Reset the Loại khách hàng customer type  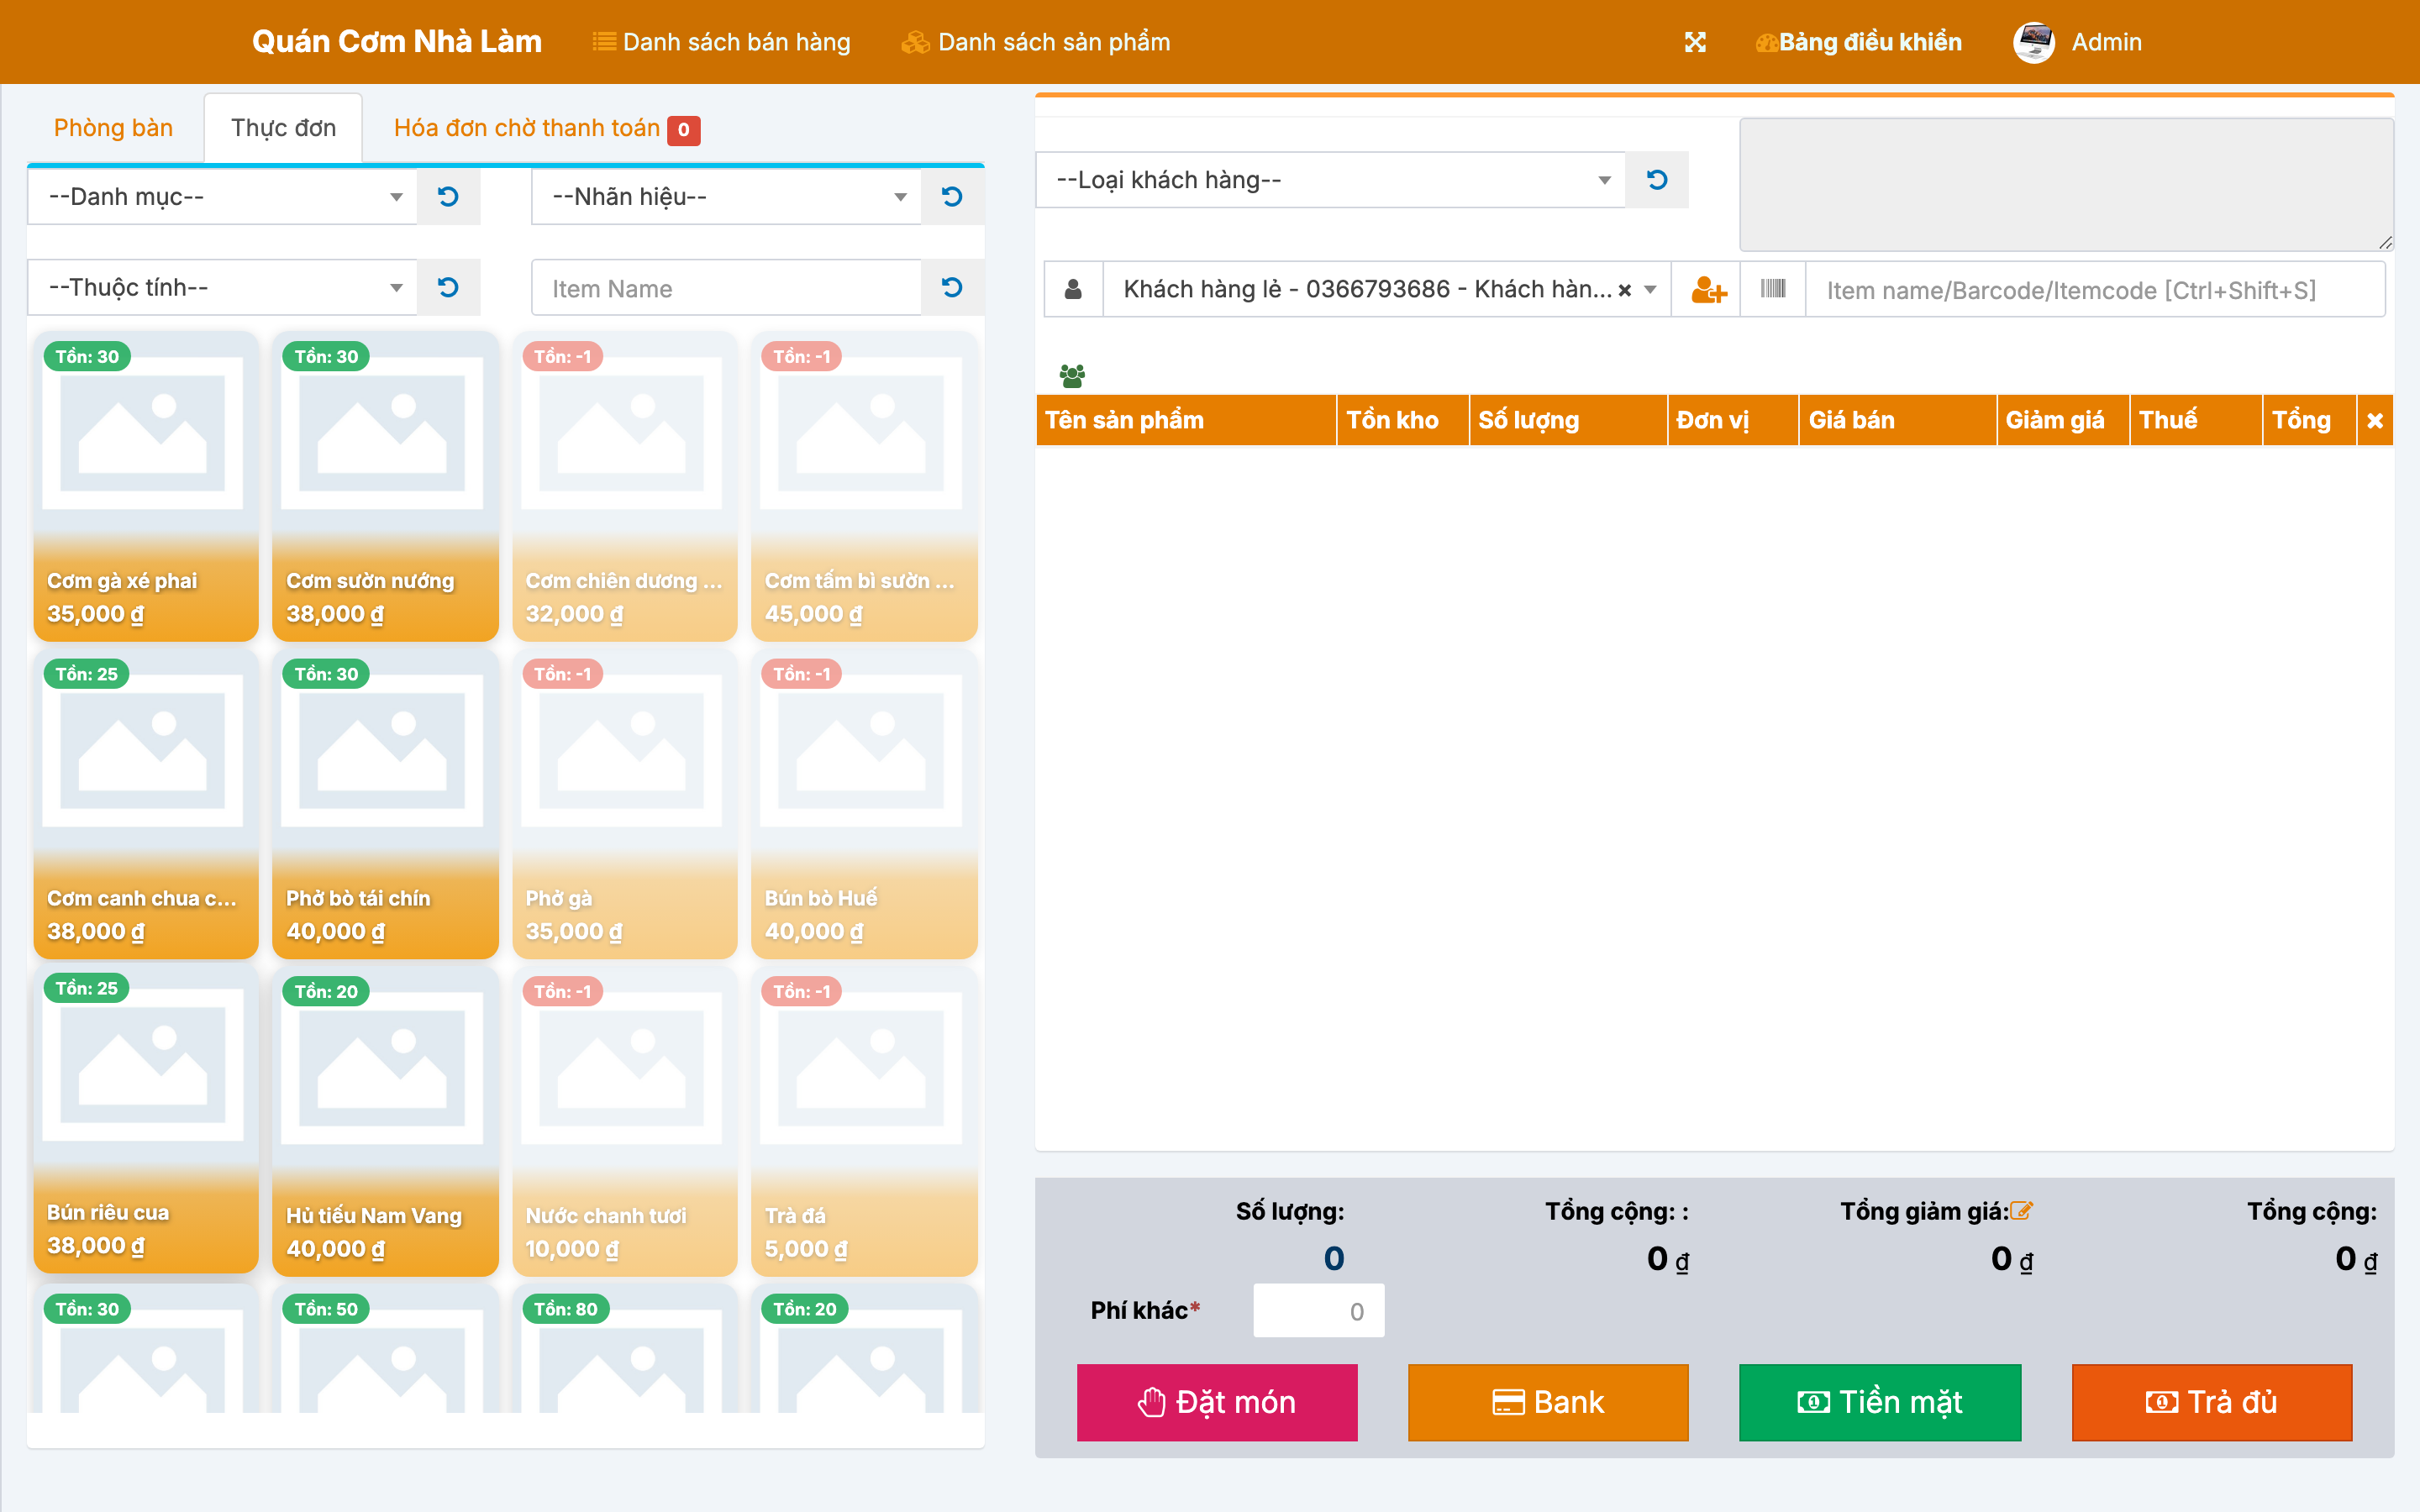pyautogui.click(x=1657, y=179)
